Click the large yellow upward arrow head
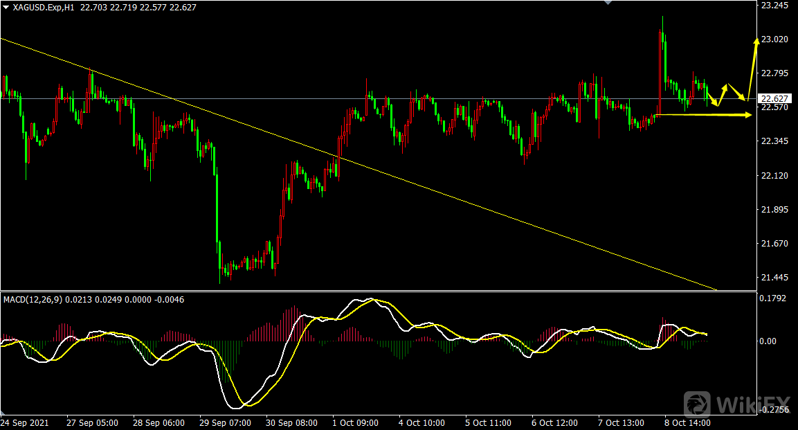This screenshot has width=798, height=430. [x=756, y=42]
